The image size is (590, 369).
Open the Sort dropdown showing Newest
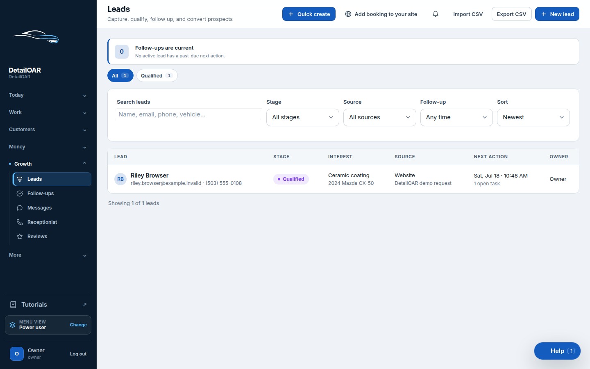click(x=533, y=117)
